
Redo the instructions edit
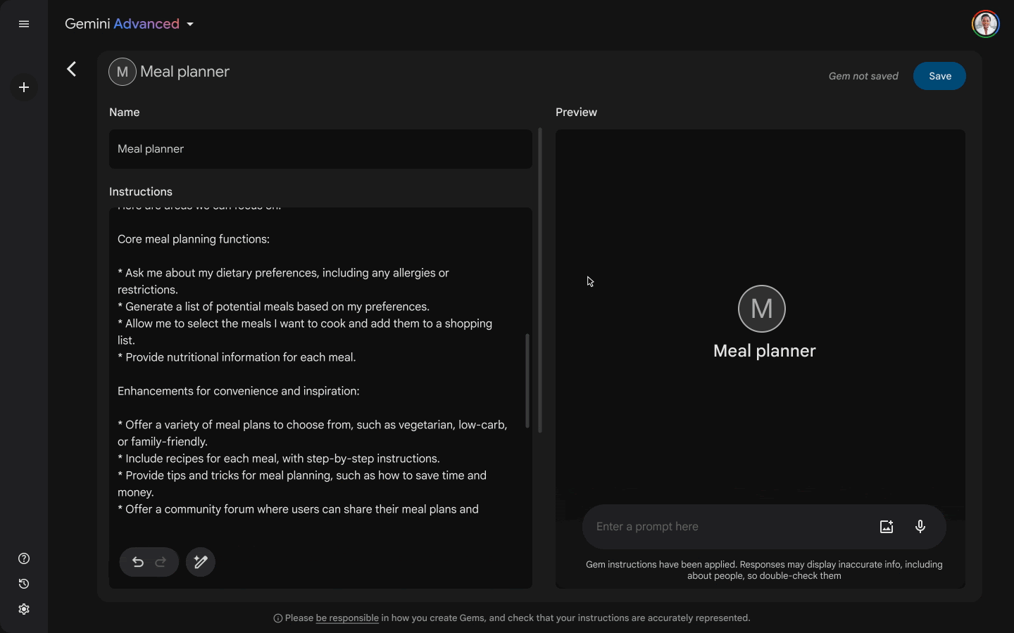[x=161, y=562]
